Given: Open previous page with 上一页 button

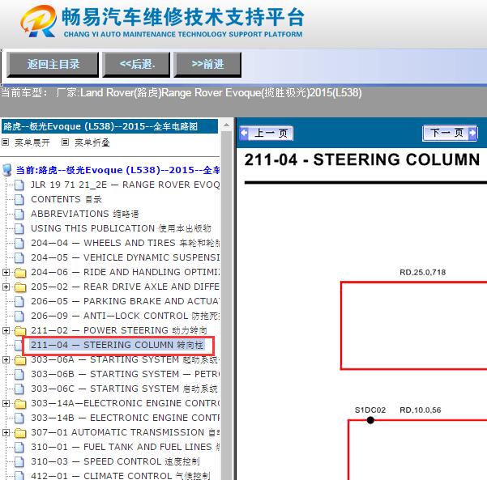Looking at the screenshot, I should (267, 133).
